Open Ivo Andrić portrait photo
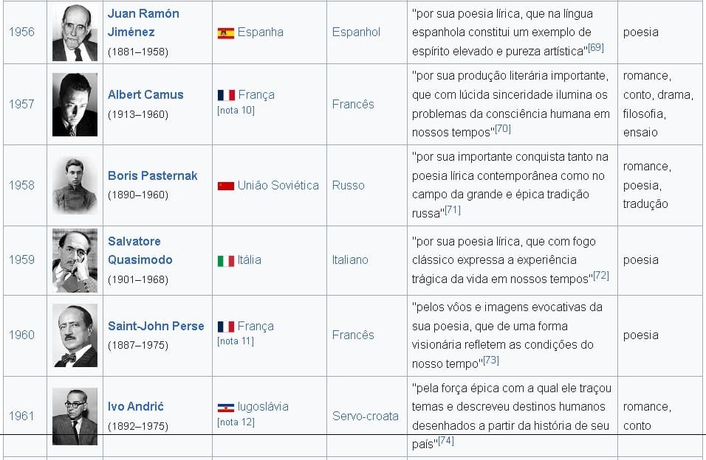706x460 pixels. 75,416
